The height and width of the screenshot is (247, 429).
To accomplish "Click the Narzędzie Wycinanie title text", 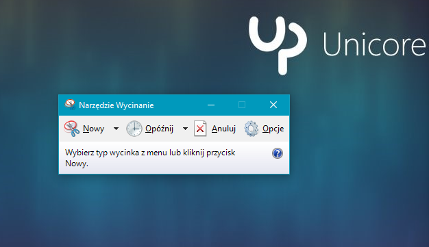I will tap(117, 105).
